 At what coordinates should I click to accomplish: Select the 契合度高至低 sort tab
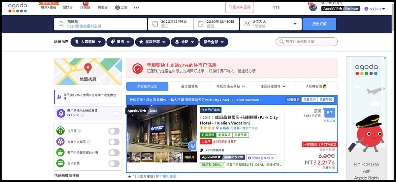click(147, 86)
